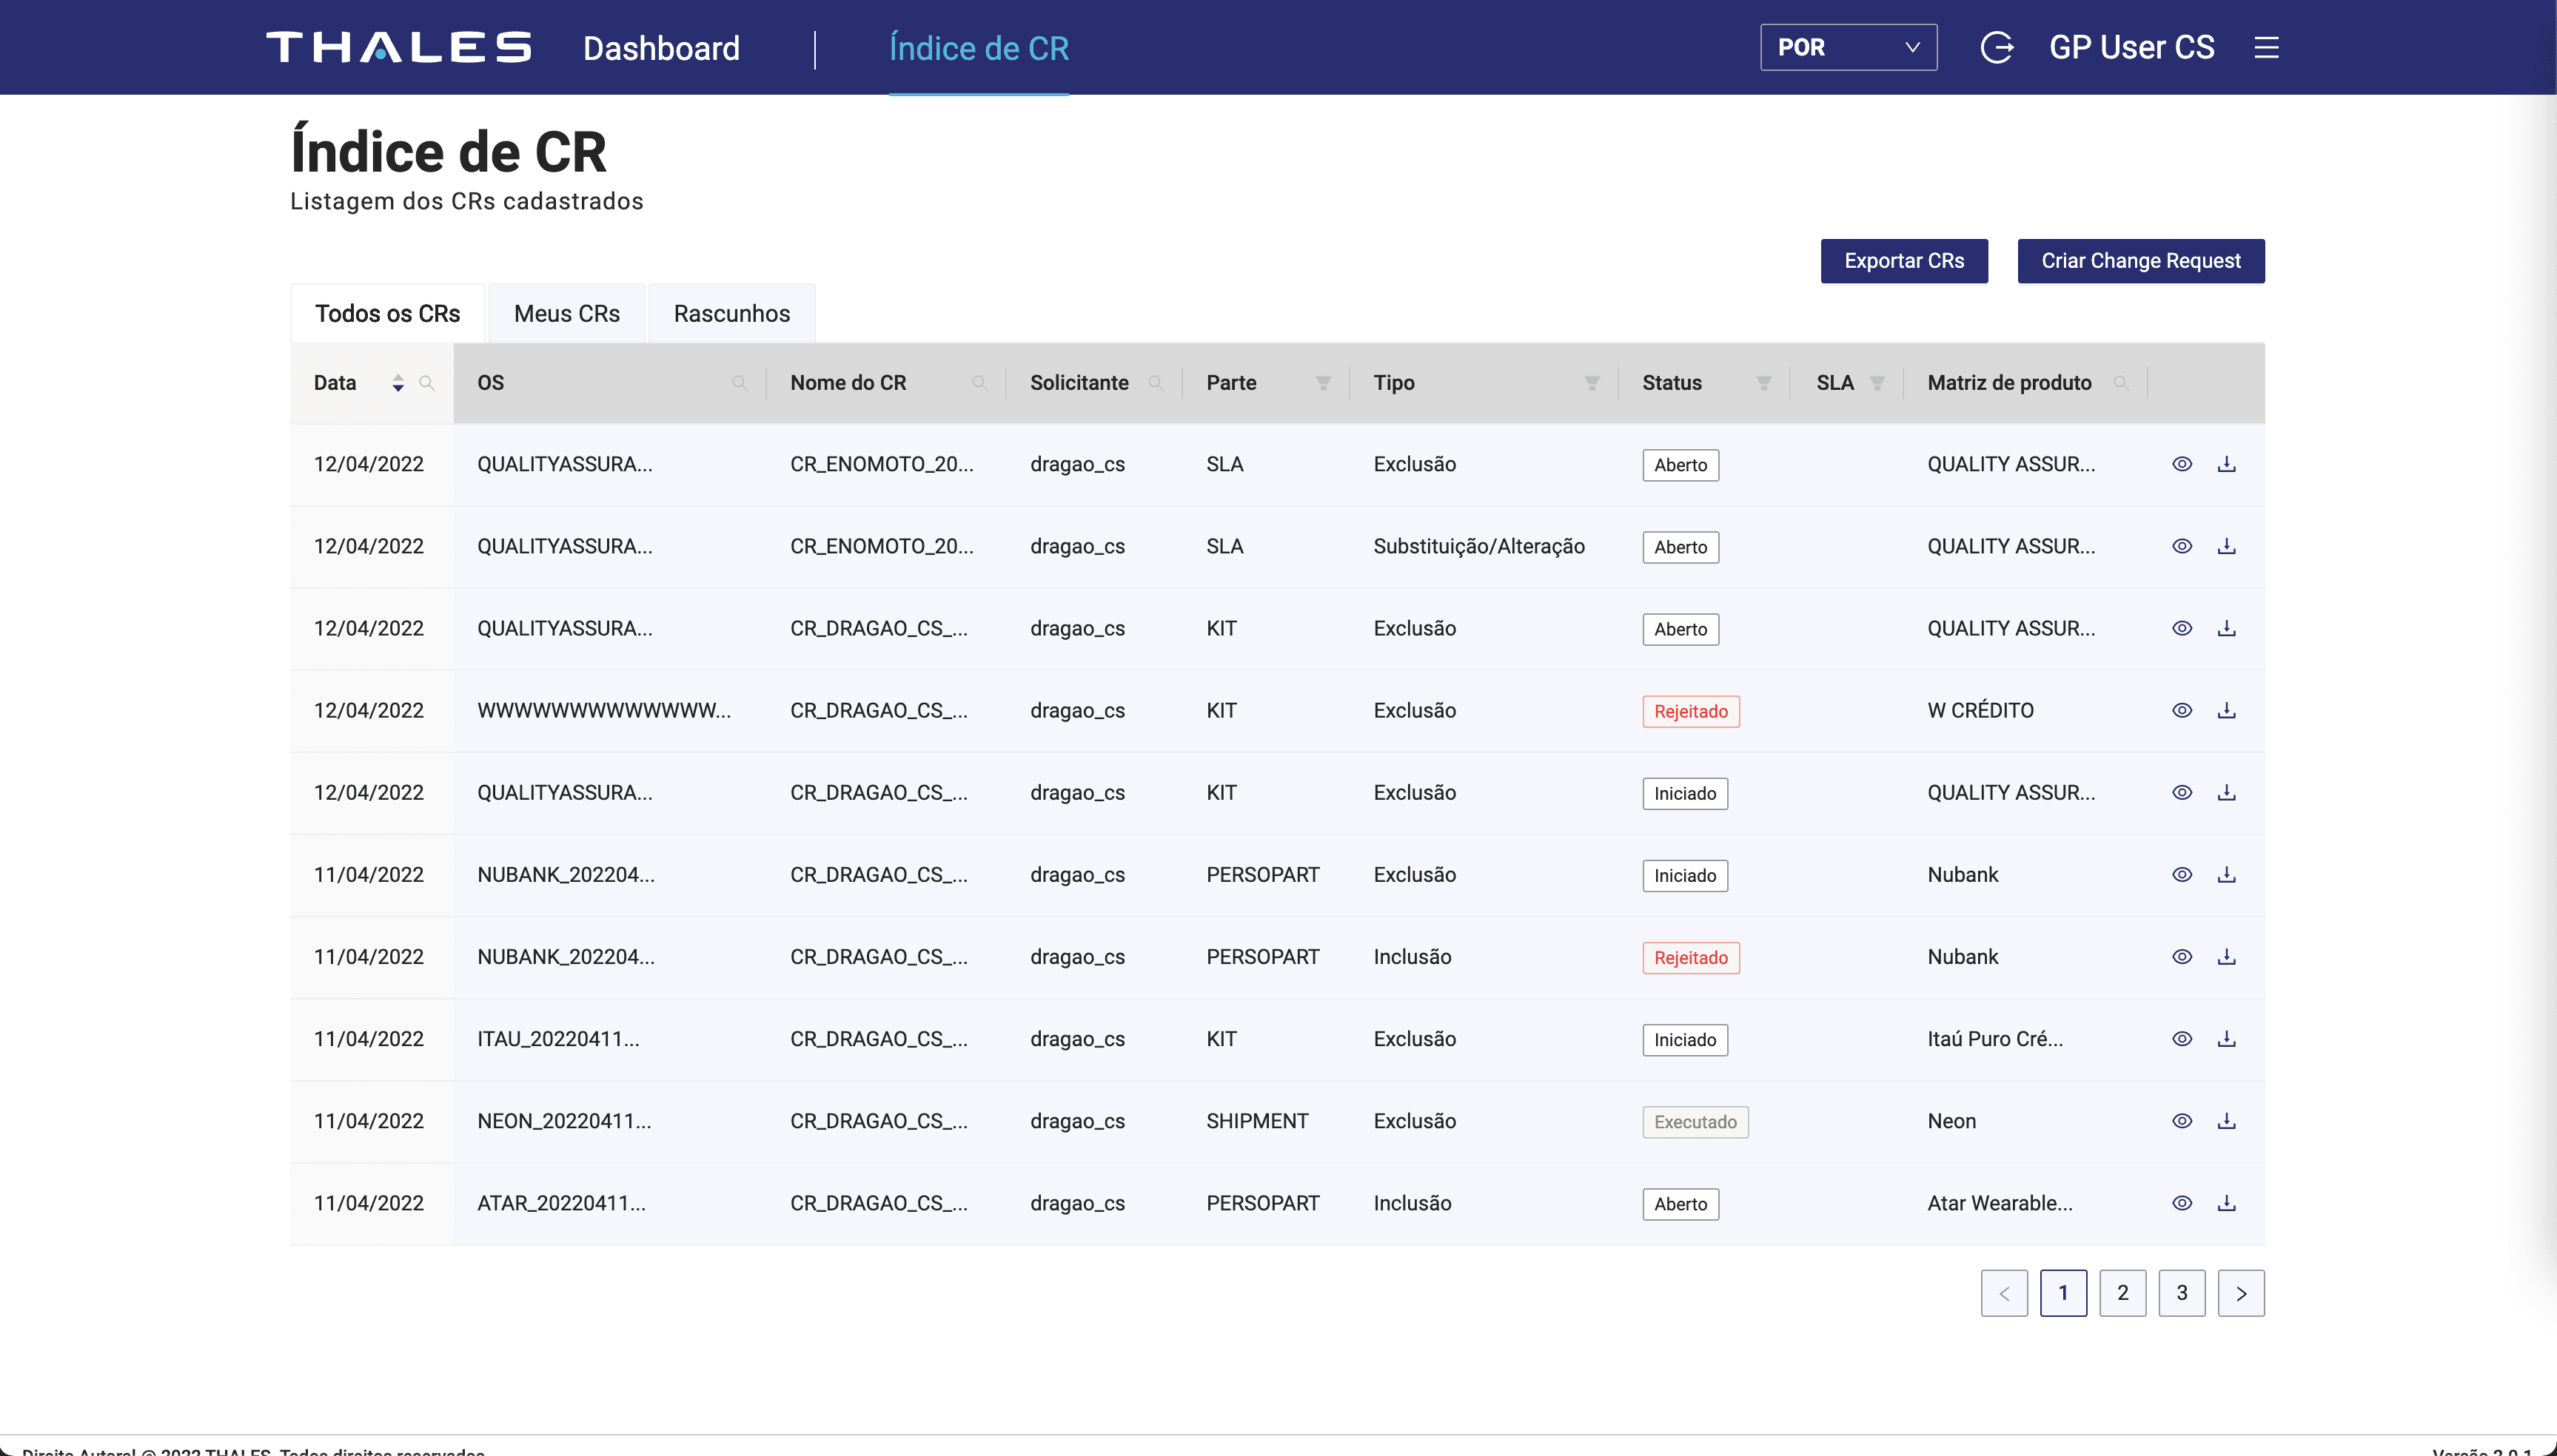This screenshot has height=1456, width=2557.
Task: Download the W CRÉDITO row CR
Action: [x=2226, y=710]
